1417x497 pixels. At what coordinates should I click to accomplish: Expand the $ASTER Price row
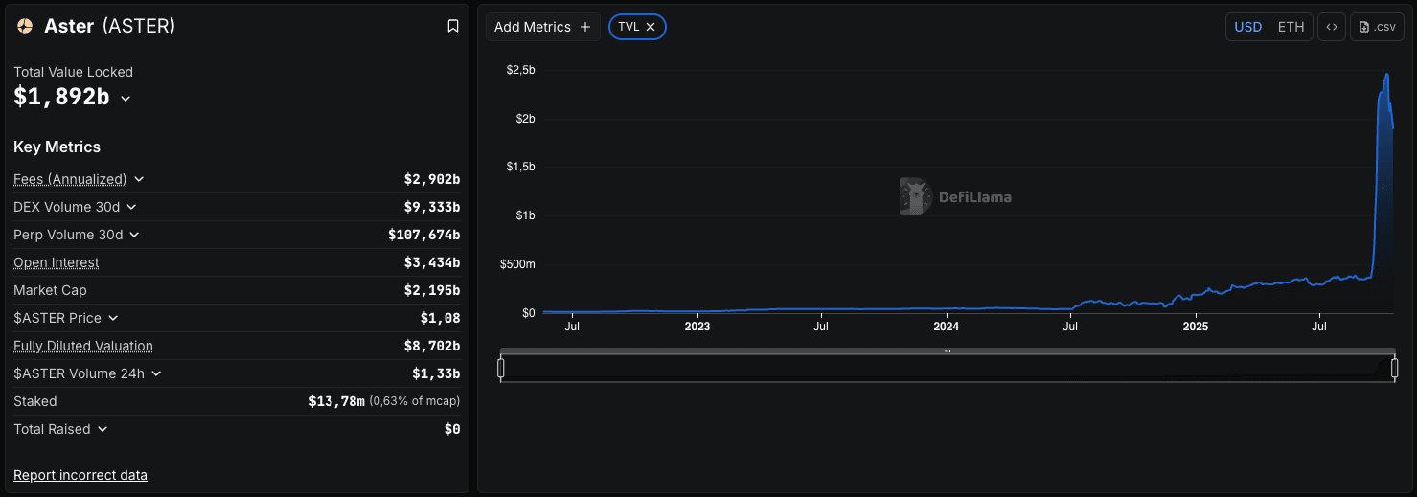pos(113,318)
